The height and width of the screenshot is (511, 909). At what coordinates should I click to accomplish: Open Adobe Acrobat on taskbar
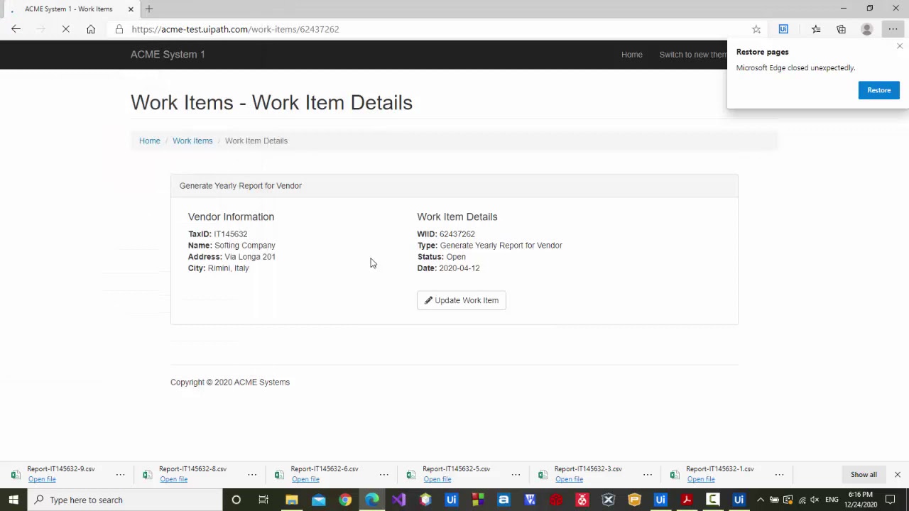[x=687, y=500]
